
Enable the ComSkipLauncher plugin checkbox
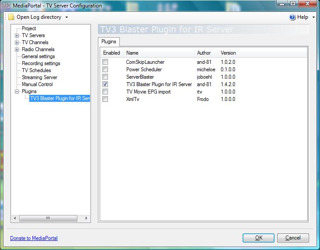click(105, 62)
